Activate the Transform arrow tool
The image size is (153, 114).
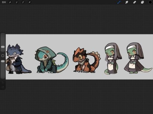point(30,2)
